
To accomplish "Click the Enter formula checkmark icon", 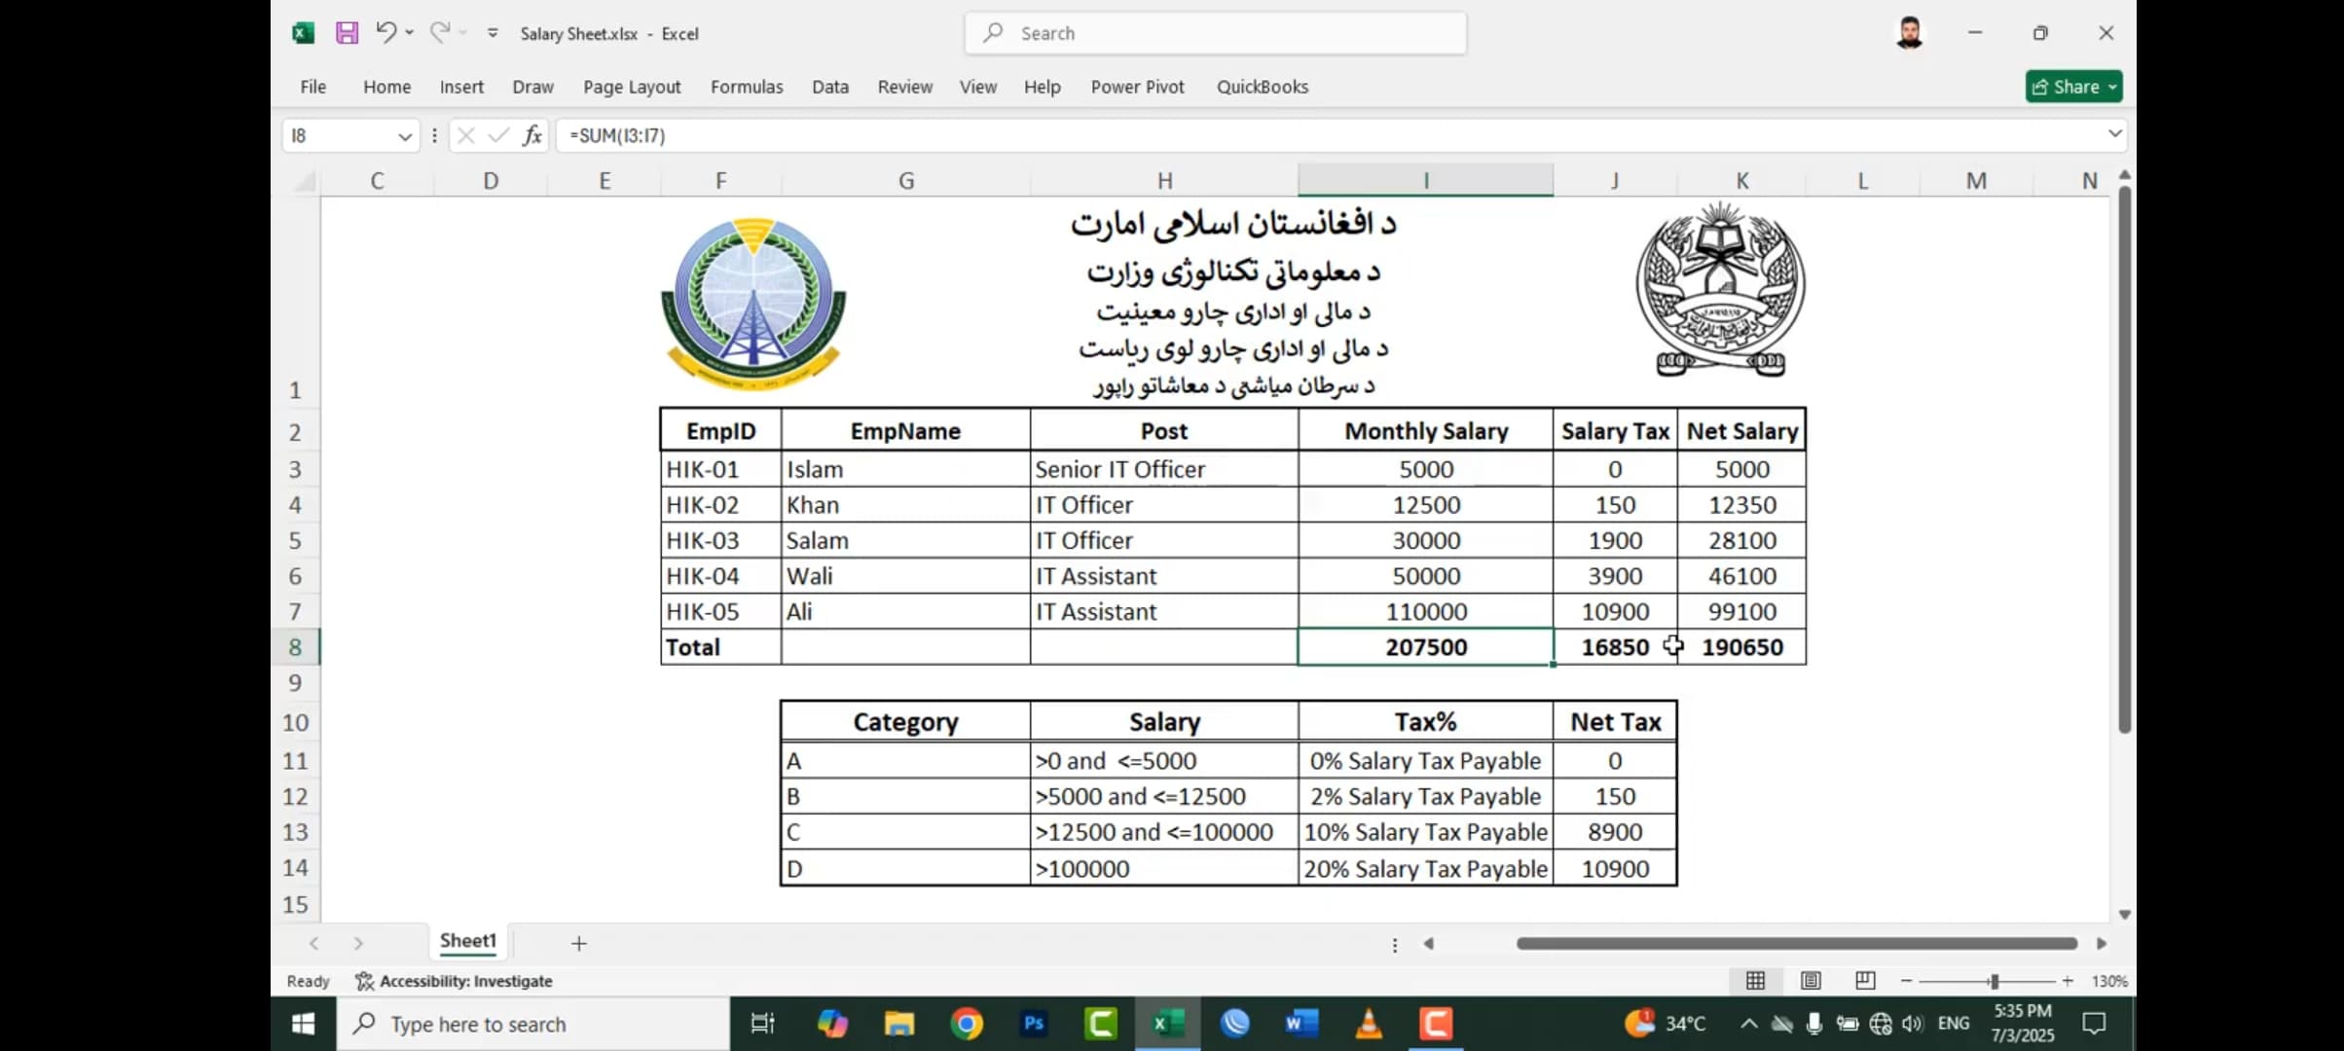I will pos(498,135).
